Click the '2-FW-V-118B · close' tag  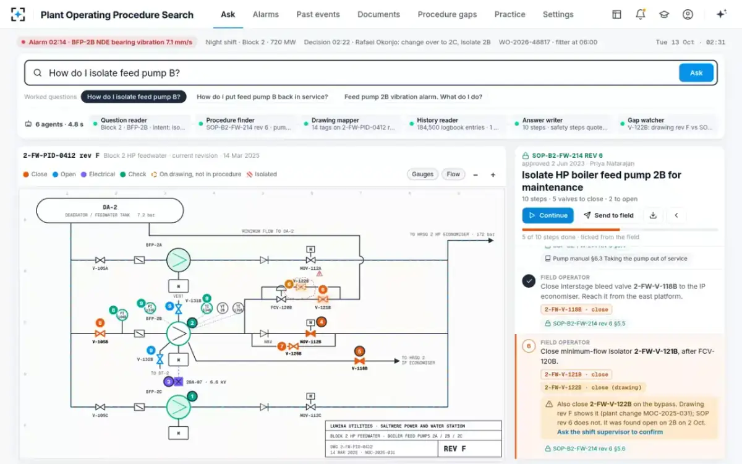(576, 309)
